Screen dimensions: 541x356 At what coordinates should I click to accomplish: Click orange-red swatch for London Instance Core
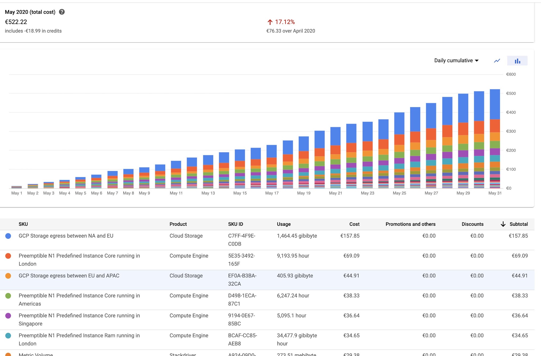(x=8, y=256)
